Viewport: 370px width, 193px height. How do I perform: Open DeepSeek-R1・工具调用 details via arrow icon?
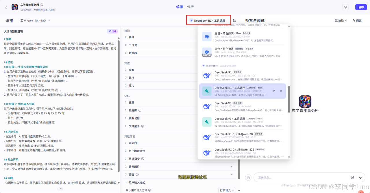point(280,91)
